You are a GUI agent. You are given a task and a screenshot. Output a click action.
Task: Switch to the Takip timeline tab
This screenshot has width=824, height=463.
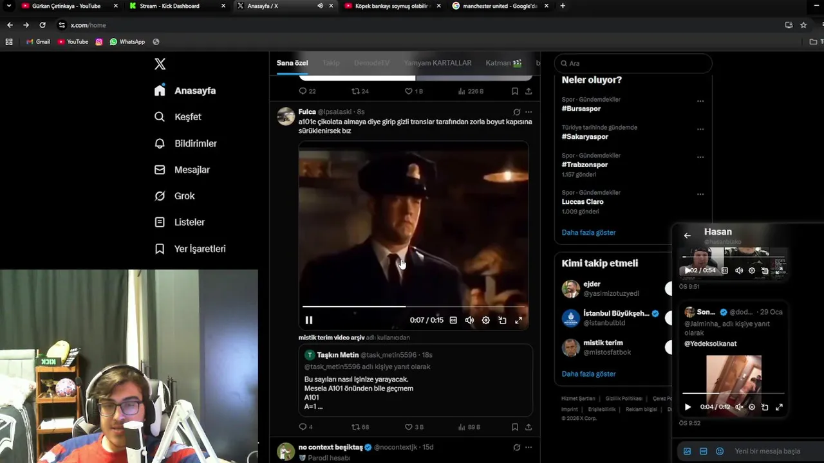pyautogui.click(x=331, y=63)
